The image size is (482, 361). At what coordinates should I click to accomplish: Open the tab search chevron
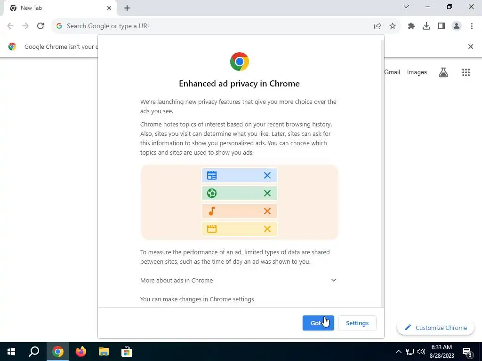tap(406, 7)
